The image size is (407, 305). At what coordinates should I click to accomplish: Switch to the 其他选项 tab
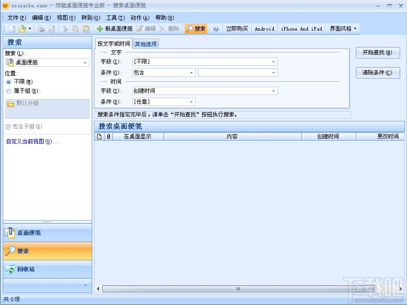(x=146, y=44)
